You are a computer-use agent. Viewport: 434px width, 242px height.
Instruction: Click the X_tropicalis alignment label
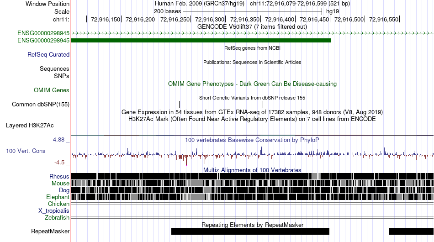click(x=54, y=211)
